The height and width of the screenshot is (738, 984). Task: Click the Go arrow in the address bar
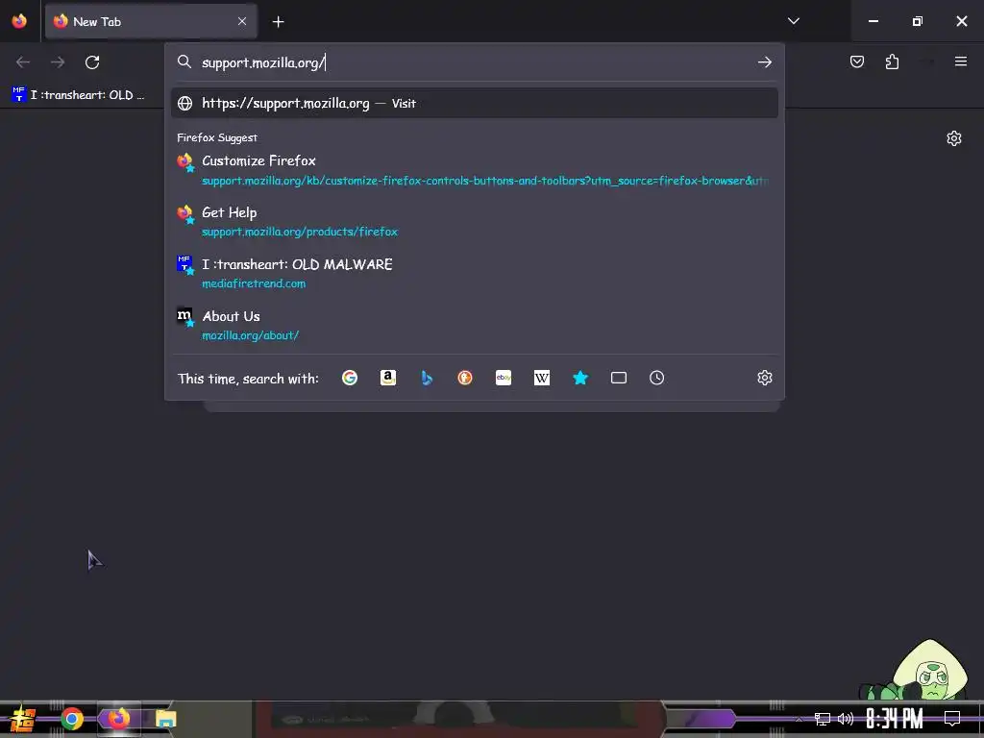[764, 62]
